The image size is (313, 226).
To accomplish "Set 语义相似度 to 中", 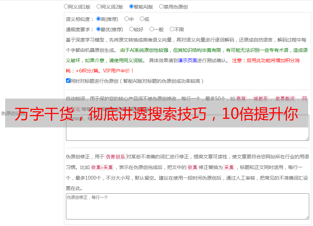I will tap(126, 19).
